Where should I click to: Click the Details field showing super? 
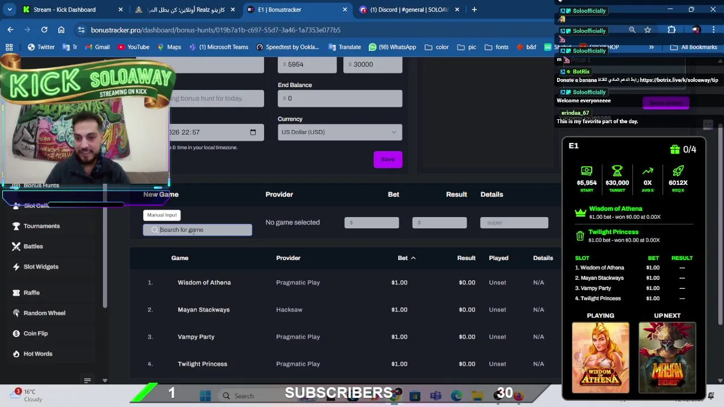(514, 223)
